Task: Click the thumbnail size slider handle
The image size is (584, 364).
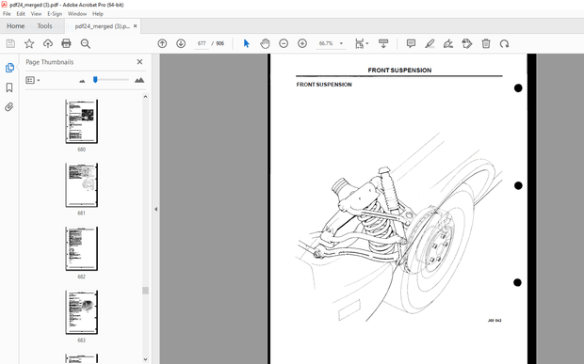Action: (x=95, y=80)
